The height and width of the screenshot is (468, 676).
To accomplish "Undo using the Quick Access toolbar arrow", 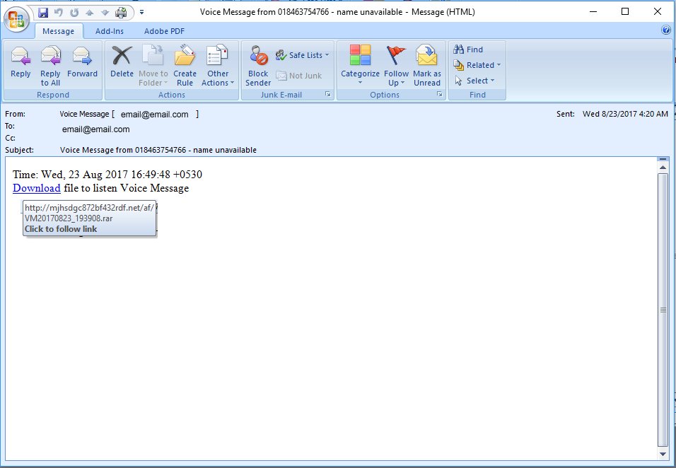I will [58, 13].
